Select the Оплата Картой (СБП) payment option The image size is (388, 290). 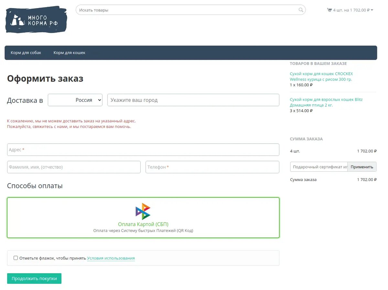143,218
